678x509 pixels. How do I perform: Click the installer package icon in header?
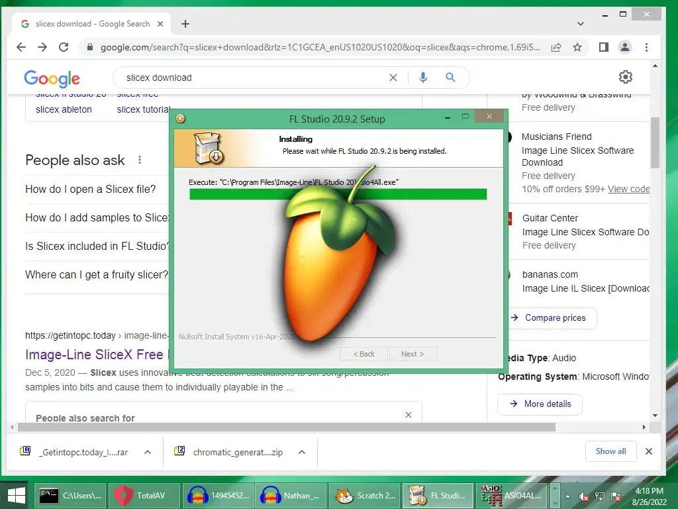coord(209,148)
